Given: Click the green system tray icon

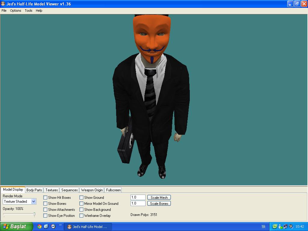Looking at the screenshot, I should 275,226.
